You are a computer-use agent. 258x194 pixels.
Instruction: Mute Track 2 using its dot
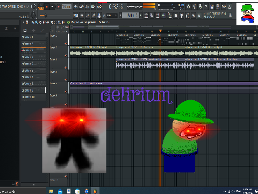pyautogui.click(x=66, y=56)
